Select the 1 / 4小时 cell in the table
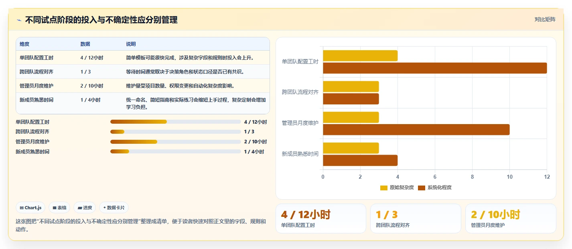 90,100
